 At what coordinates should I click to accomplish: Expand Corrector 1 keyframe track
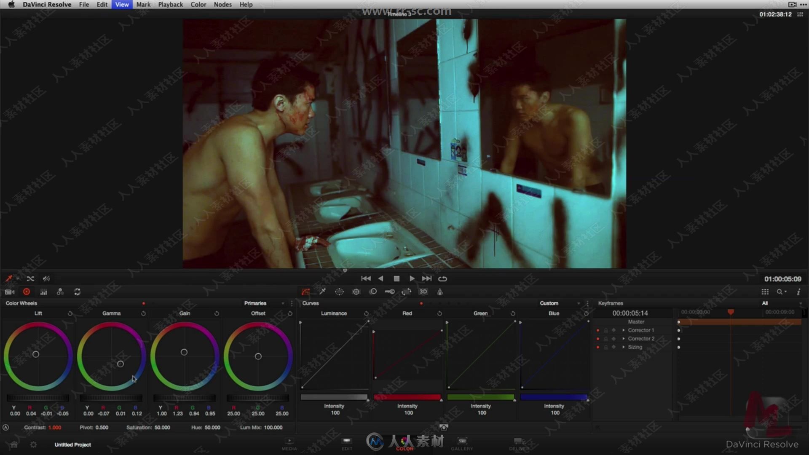point(624,330)
